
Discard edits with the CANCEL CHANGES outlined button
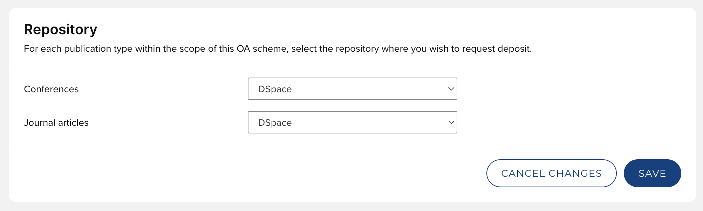point(551,173)
